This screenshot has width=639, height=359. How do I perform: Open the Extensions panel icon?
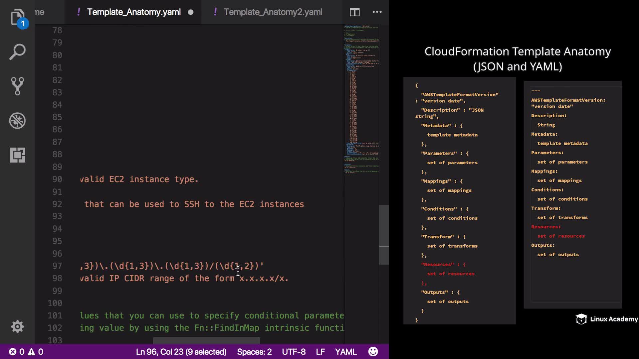coord(17,155)
